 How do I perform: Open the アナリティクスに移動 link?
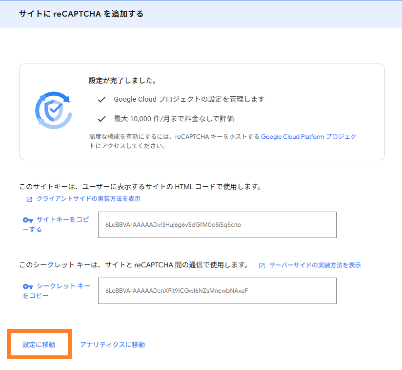[113, 345]
